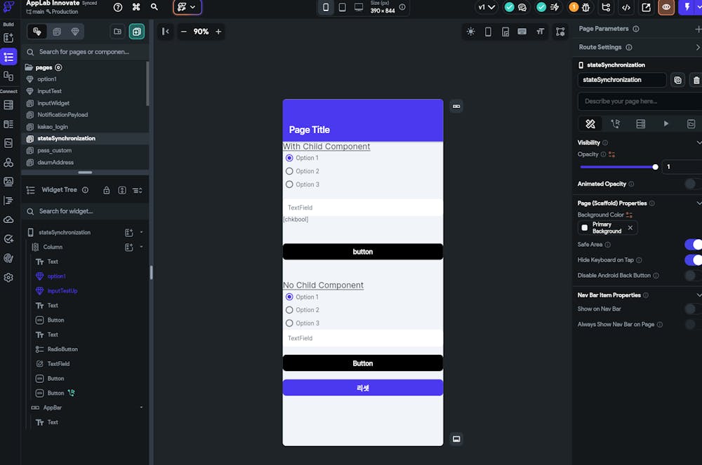The height and width of the screenshot is (465, 702).
Task: Enable Show on Nav Bar switch
Action: [x=693, y=309]
